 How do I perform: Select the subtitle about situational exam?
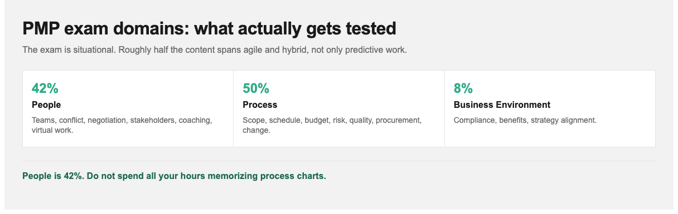coord(215,50)
